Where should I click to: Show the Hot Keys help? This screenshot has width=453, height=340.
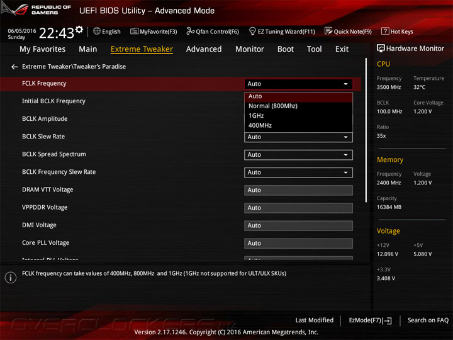point(397,31)
